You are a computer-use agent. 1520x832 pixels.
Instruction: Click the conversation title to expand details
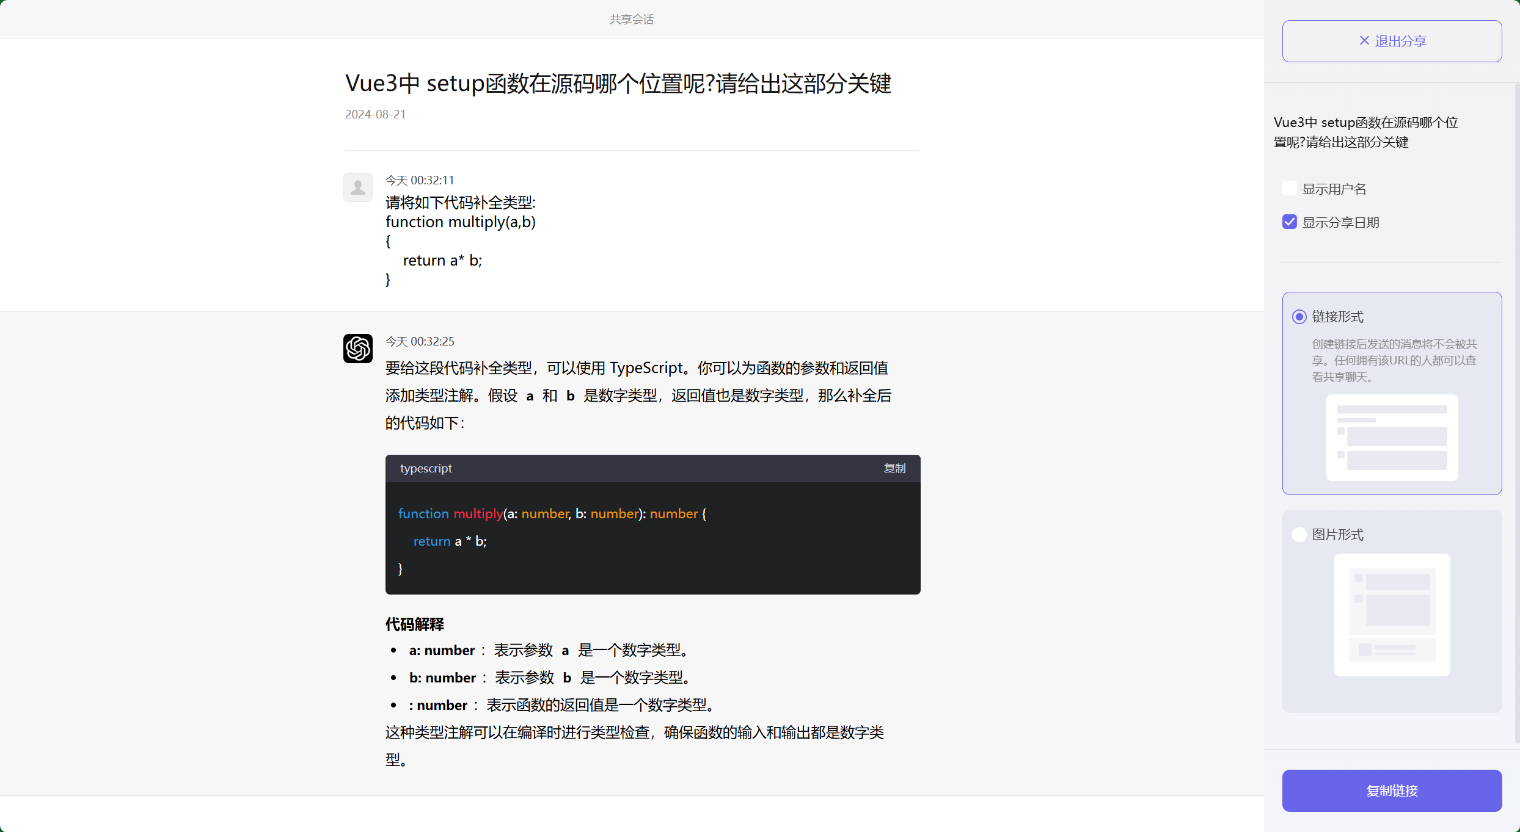click(x=618, y=83)
